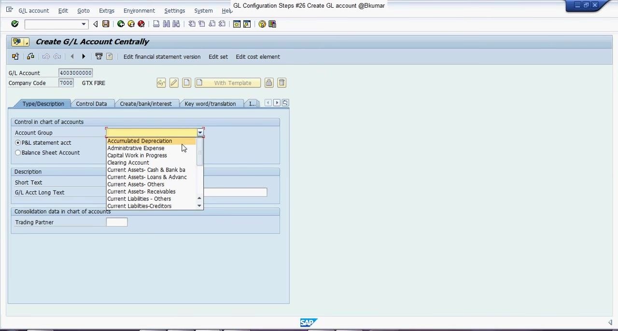Choose Current Assets- Cash & Bank option
The image size is (618, 331).
tap(152, 170)
